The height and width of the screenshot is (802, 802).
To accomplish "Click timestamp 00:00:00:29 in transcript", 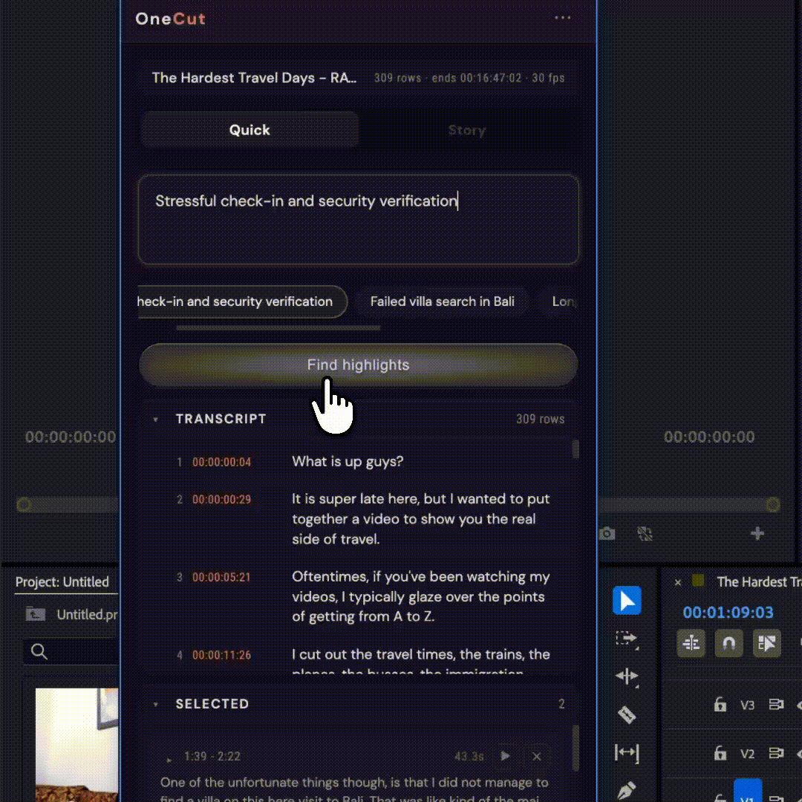I will pyautogui.click(x=221, y=500).
